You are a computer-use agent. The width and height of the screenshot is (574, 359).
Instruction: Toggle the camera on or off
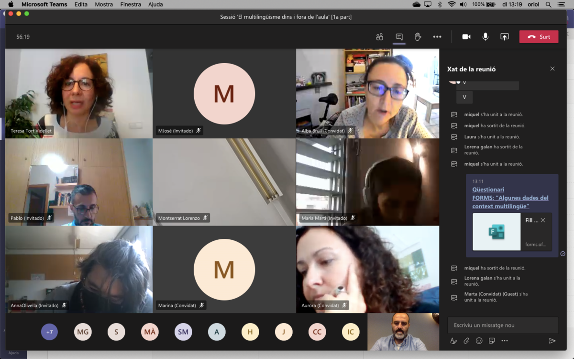(466, 37)
